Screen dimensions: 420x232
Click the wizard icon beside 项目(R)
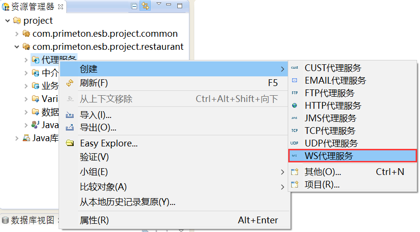click(295, 184)
